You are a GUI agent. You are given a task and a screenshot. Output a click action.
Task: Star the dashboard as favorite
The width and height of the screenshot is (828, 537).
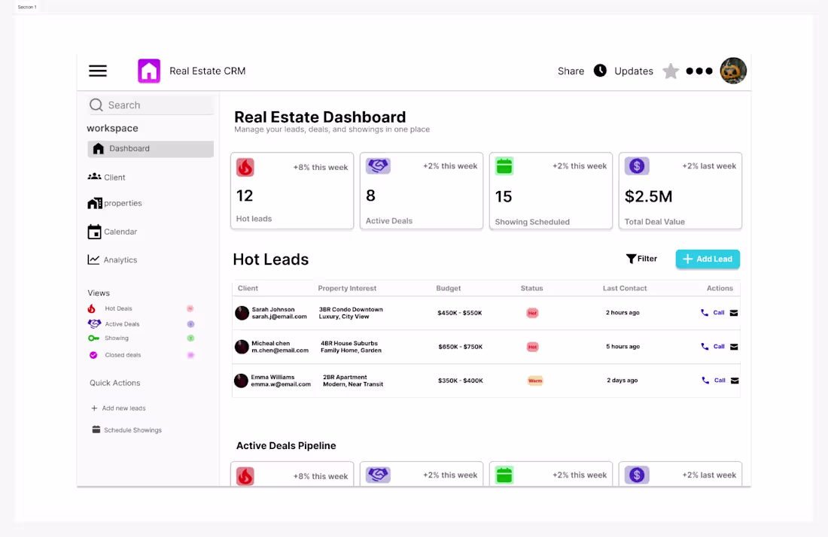click(670, 71)
